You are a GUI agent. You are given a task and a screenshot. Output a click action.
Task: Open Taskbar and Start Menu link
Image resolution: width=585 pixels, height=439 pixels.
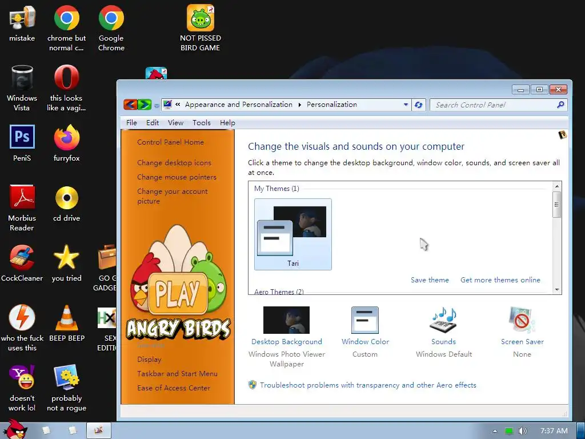pos(177,374)
